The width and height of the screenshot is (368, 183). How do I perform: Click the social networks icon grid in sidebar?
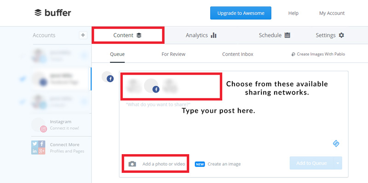click(x=38, y=147)
